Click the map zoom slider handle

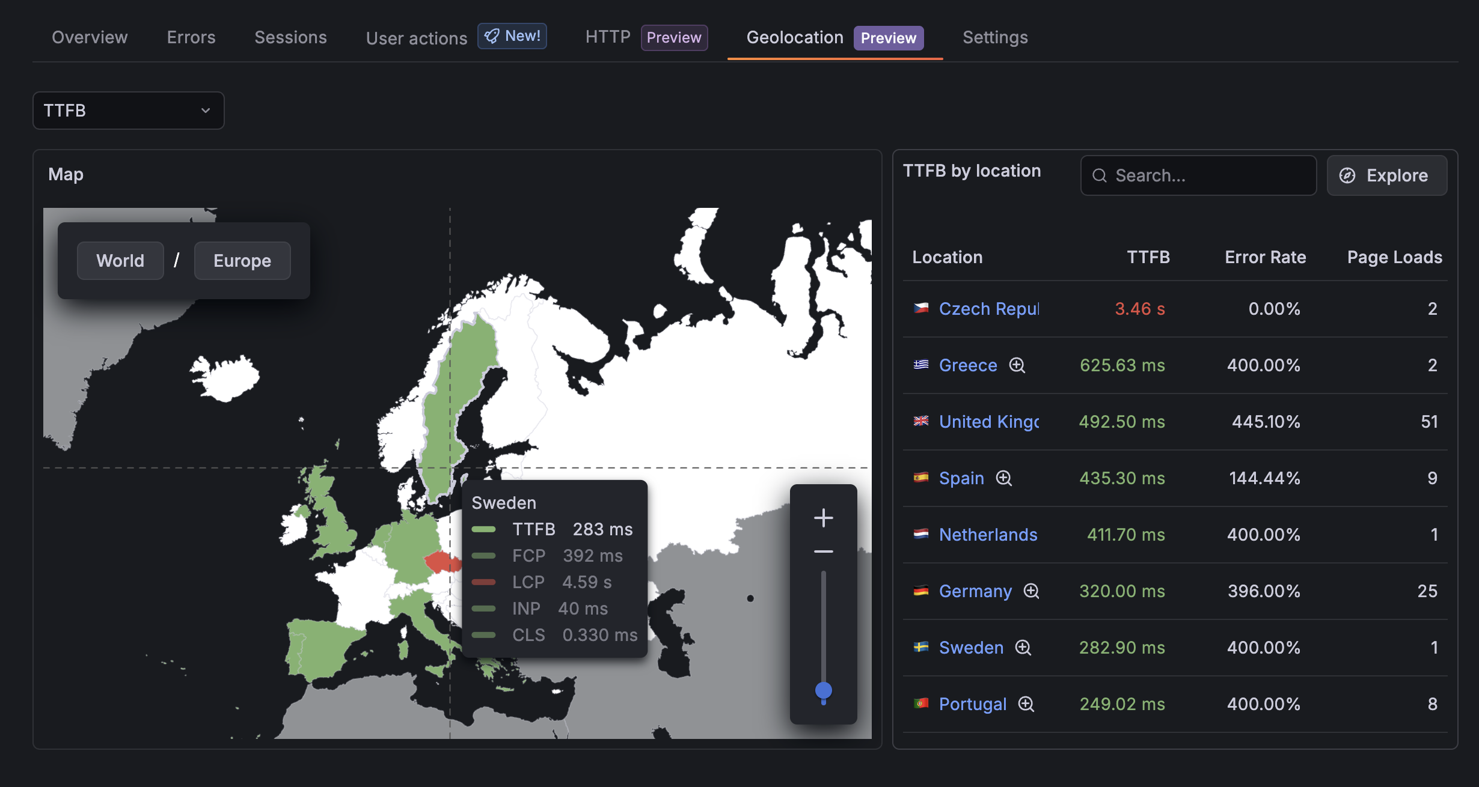pos(823,691)
